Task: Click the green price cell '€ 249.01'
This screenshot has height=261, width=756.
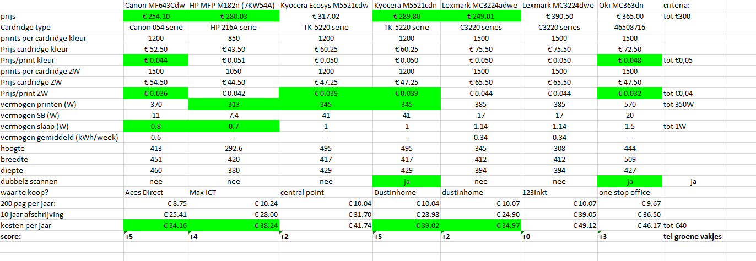Action: click(480, 17)
